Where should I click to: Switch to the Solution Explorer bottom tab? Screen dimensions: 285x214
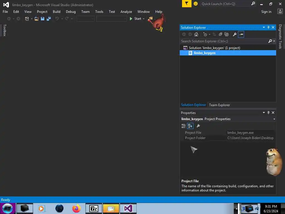[x=193, y=105]
